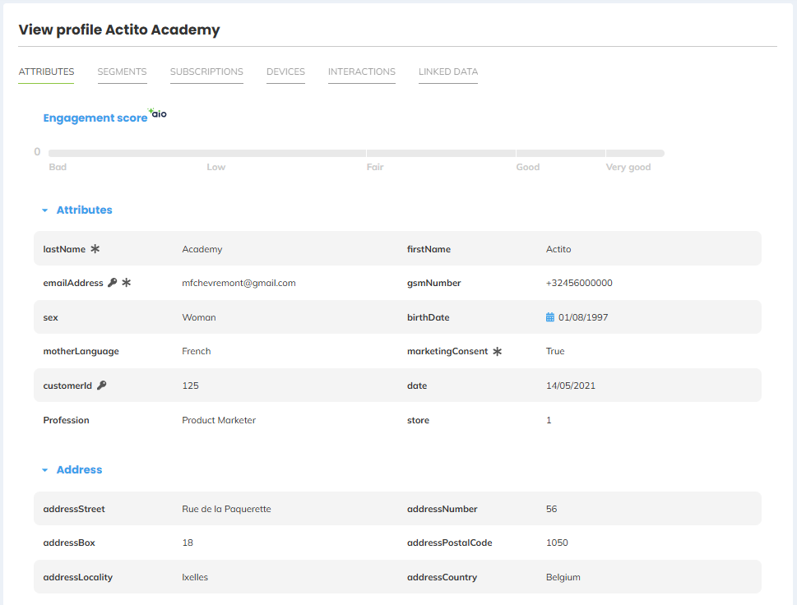The image size is (797, 605).
Task: Click the Attributes section title
Action: click(85, 210)
